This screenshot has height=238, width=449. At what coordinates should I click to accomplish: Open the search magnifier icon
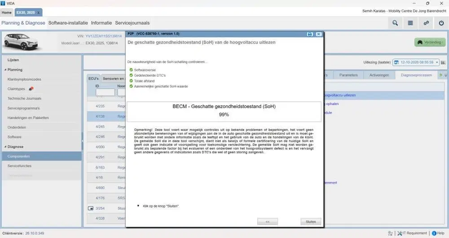click(395, 23)
